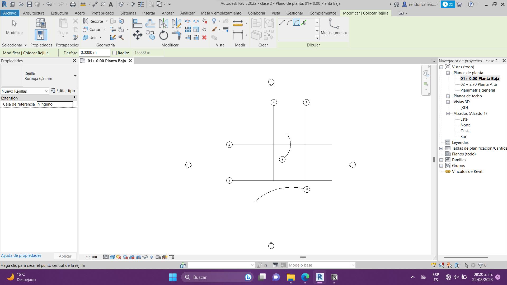Open the Arquitectura ribbon tab
This screenshot has height=285, width=507.
pos(34,13)
